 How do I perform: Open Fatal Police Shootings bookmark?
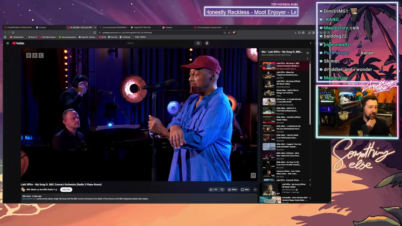tap(48, 37)
